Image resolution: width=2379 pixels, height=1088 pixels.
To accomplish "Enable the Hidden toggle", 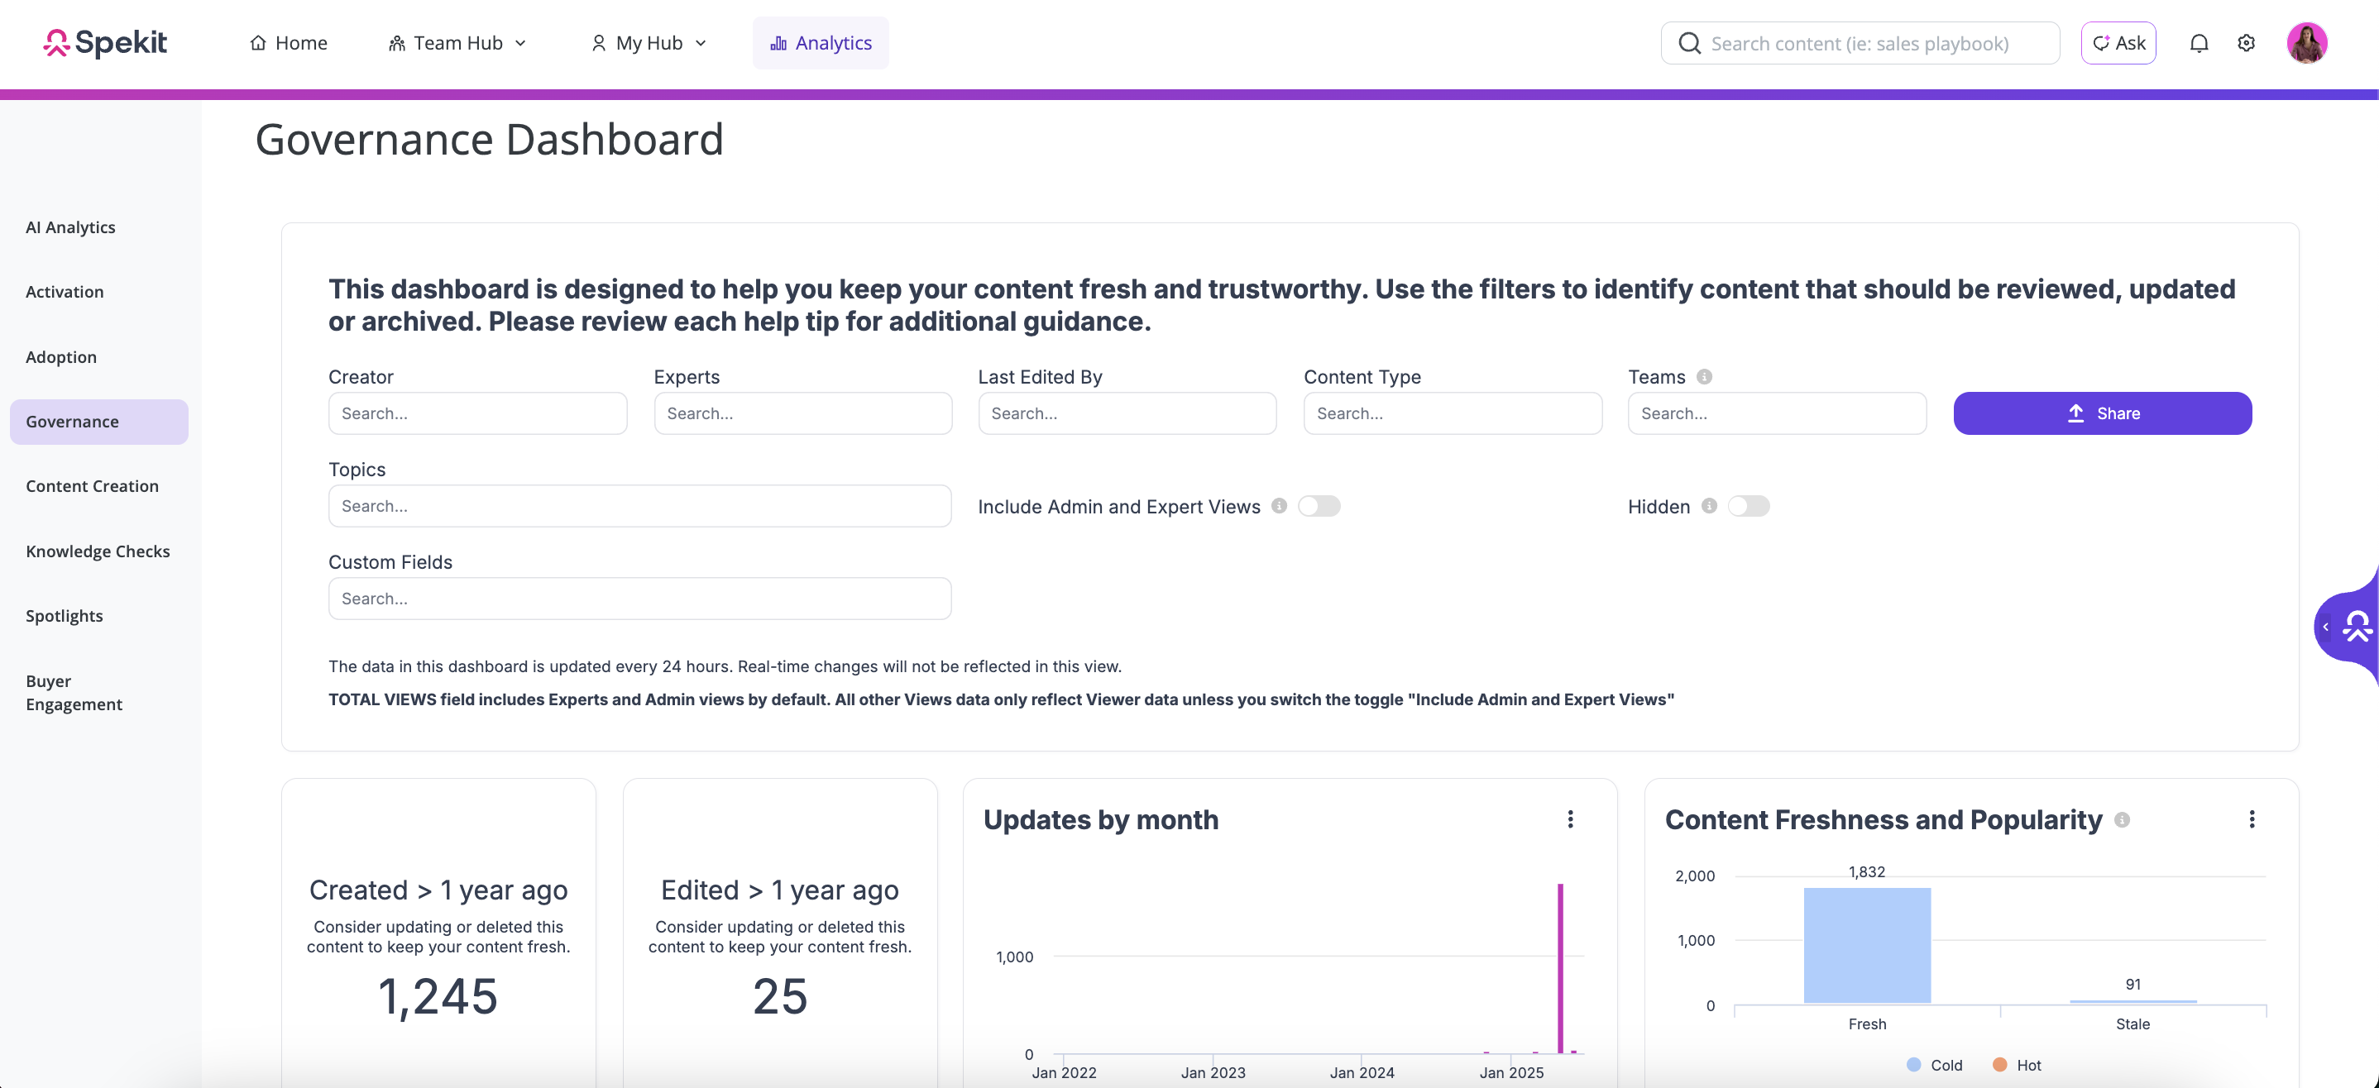I will pos(1748,506).
